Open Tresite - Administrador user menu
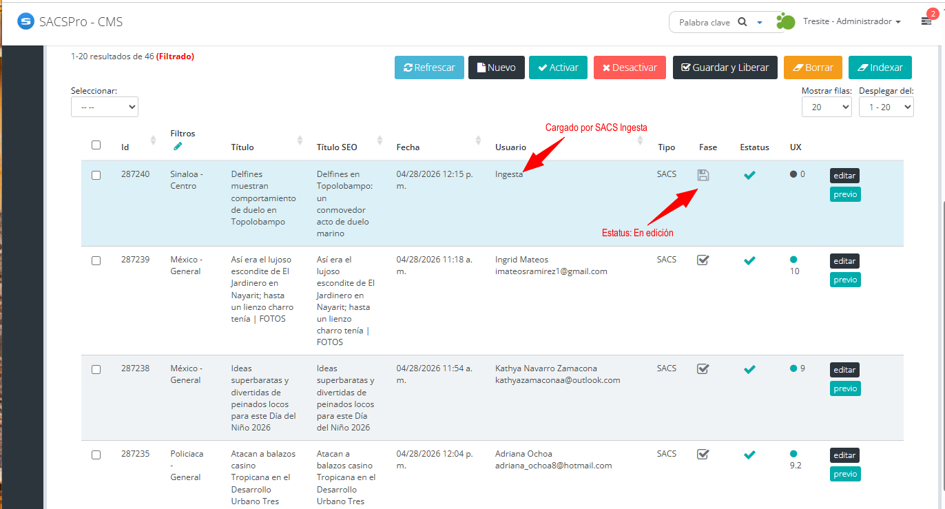 852,22
